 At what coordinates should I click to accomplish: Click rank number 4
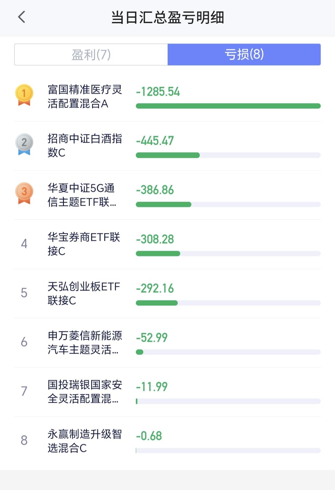24,244
